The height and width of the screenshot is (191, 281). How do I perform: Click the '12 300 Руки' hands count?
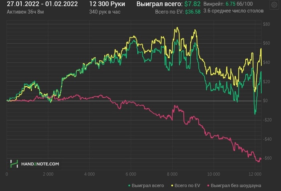tap(107, 4)
